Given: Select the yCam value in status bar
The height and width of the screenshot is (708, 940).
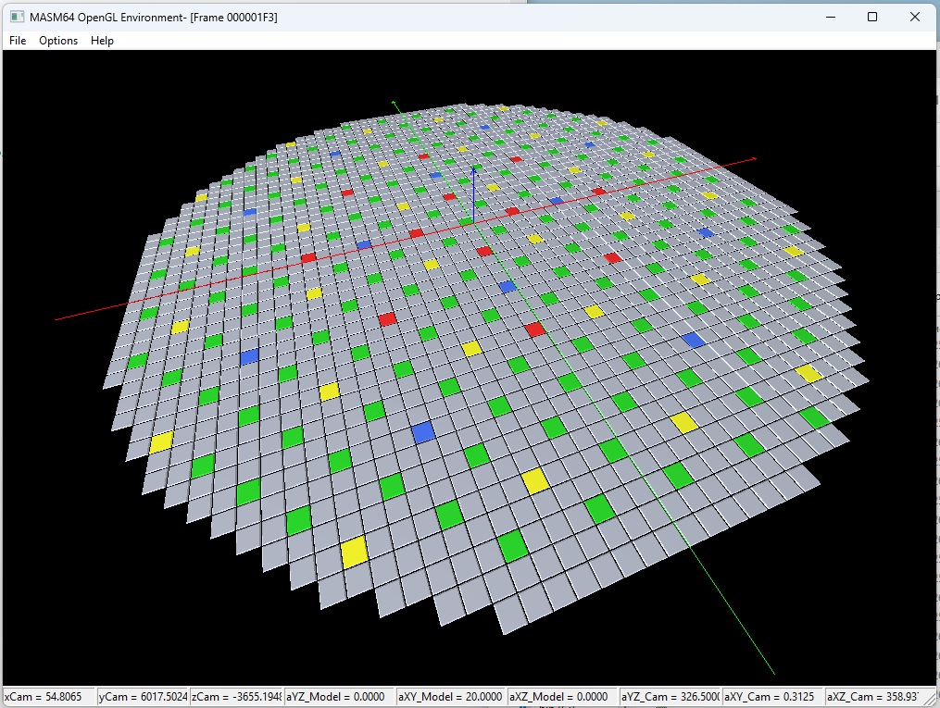Looking at the screenshot, I should point(143,697).
